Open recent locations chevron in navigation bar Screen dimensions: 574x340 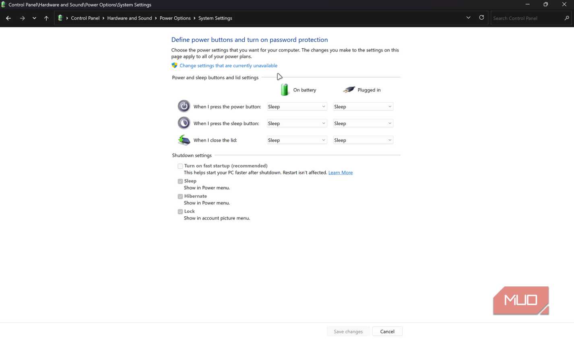click(34, 18)
